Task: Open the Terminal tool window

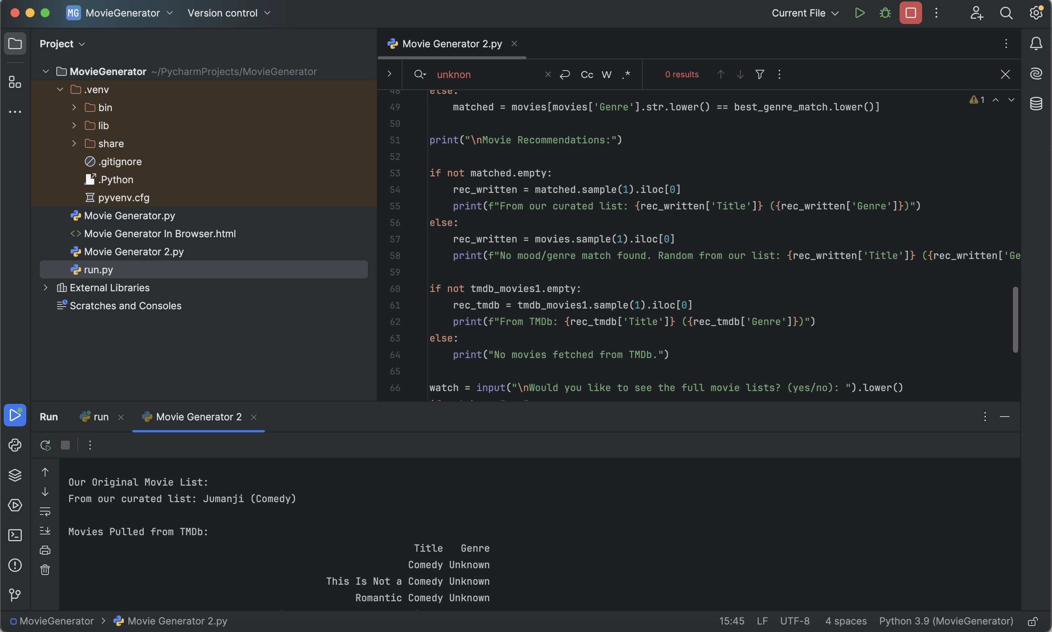Action: point(15,535)
